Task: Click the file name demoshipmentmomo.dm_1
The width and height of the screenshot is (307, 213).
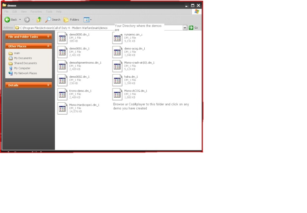Action: click(85, 63)
